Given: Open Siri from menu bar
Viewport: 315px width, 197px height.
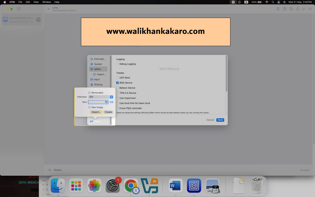Looking at the screenshot, I should (x=284, y=2).
